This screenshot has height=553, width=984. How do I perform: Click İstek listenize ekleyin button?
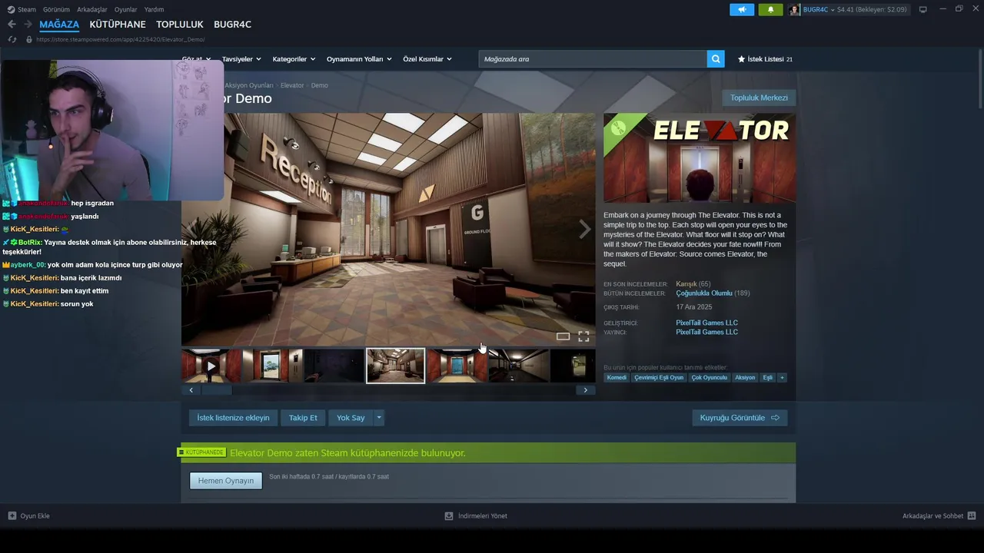[233, 418]
